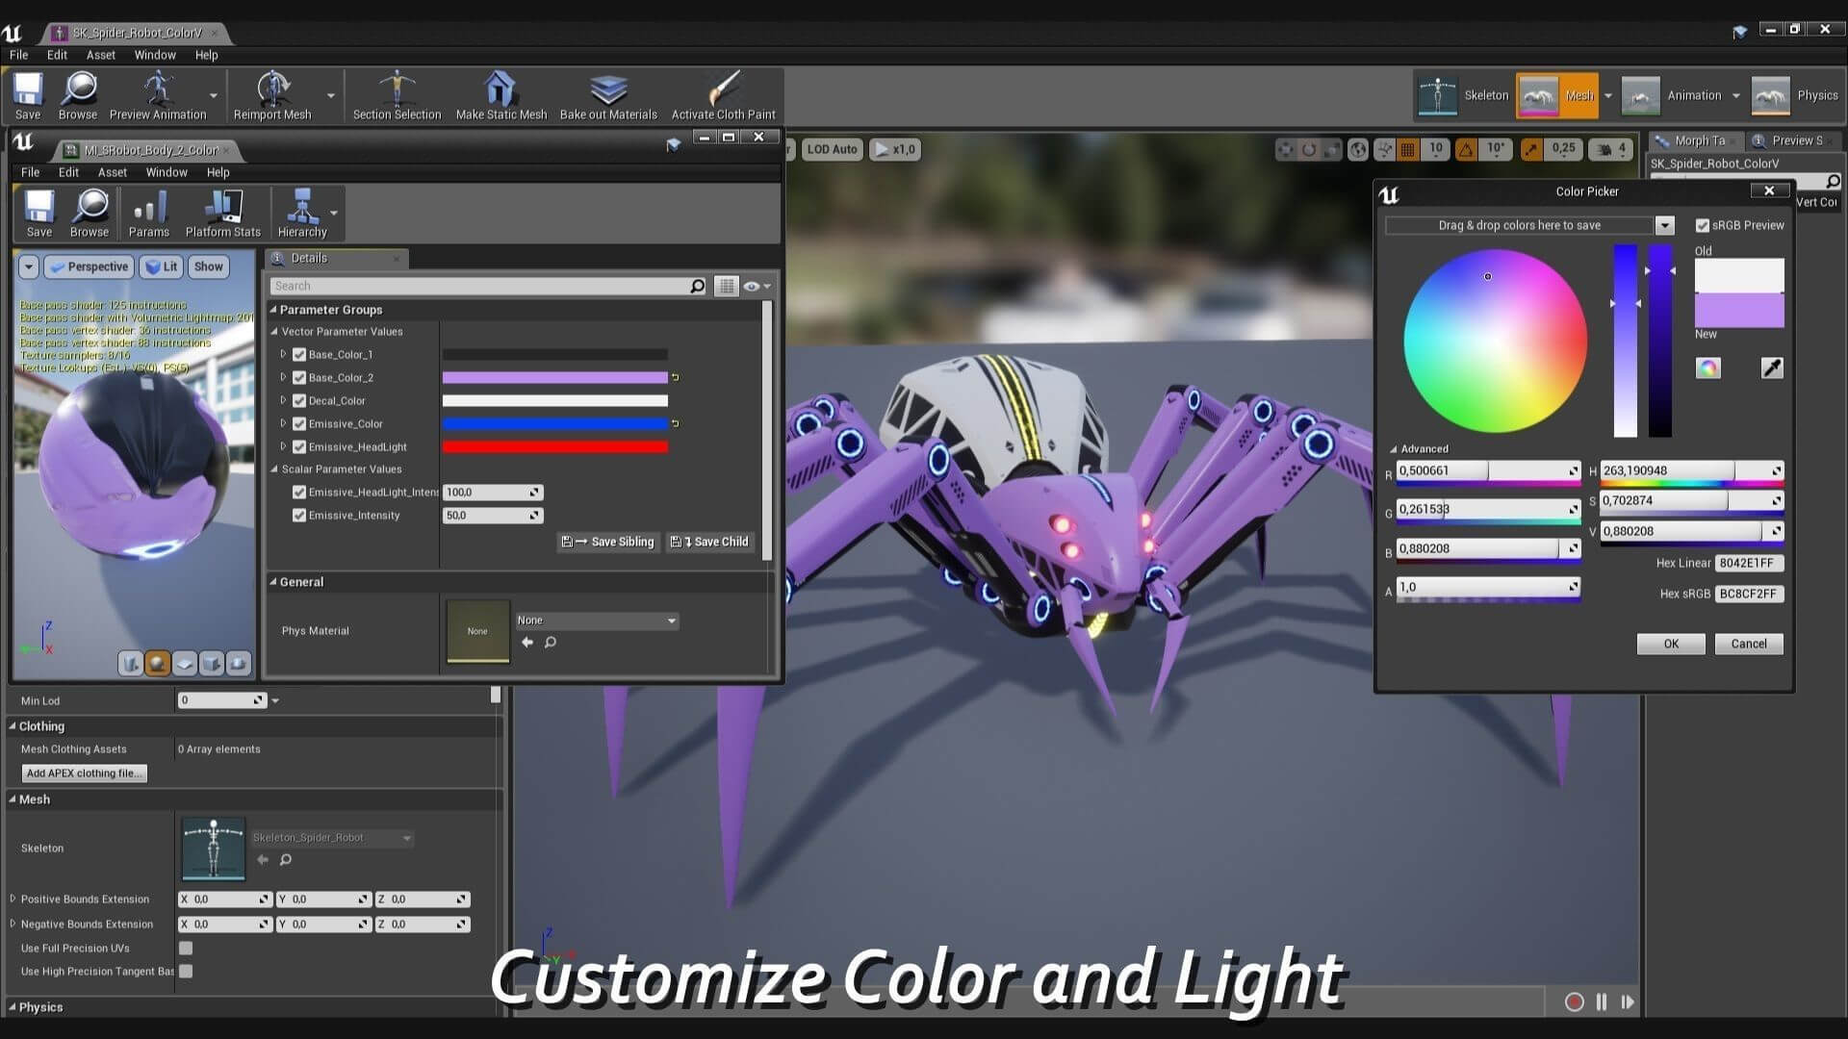
Task: Click OK in Color Picker
Action: point(1671,645)
